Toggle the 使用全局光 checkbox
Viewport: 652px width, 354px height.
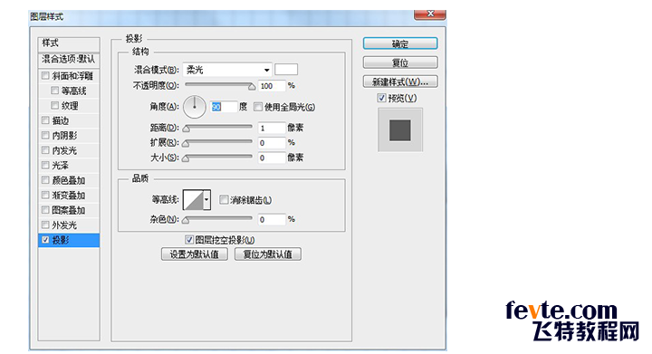pos(258,107)
